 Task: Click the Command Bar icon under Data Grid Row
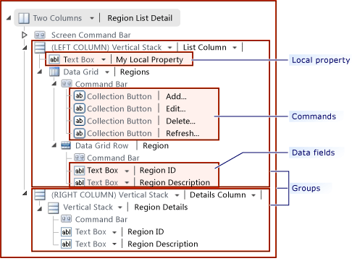point(79,158)
